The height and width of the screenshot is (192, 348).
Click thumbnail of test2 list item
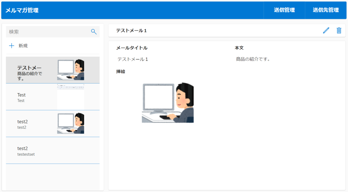click(71, 123)
